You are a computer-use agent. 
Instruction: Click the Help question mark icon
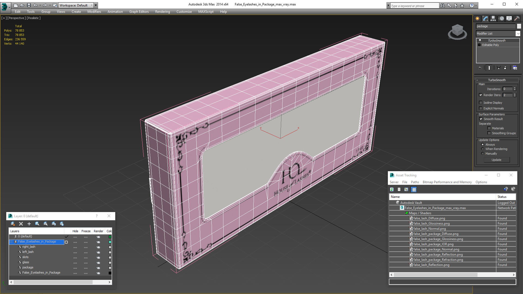472,5
